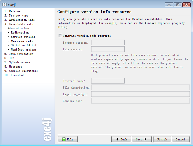Select Version info advanced option

[22, 41]
